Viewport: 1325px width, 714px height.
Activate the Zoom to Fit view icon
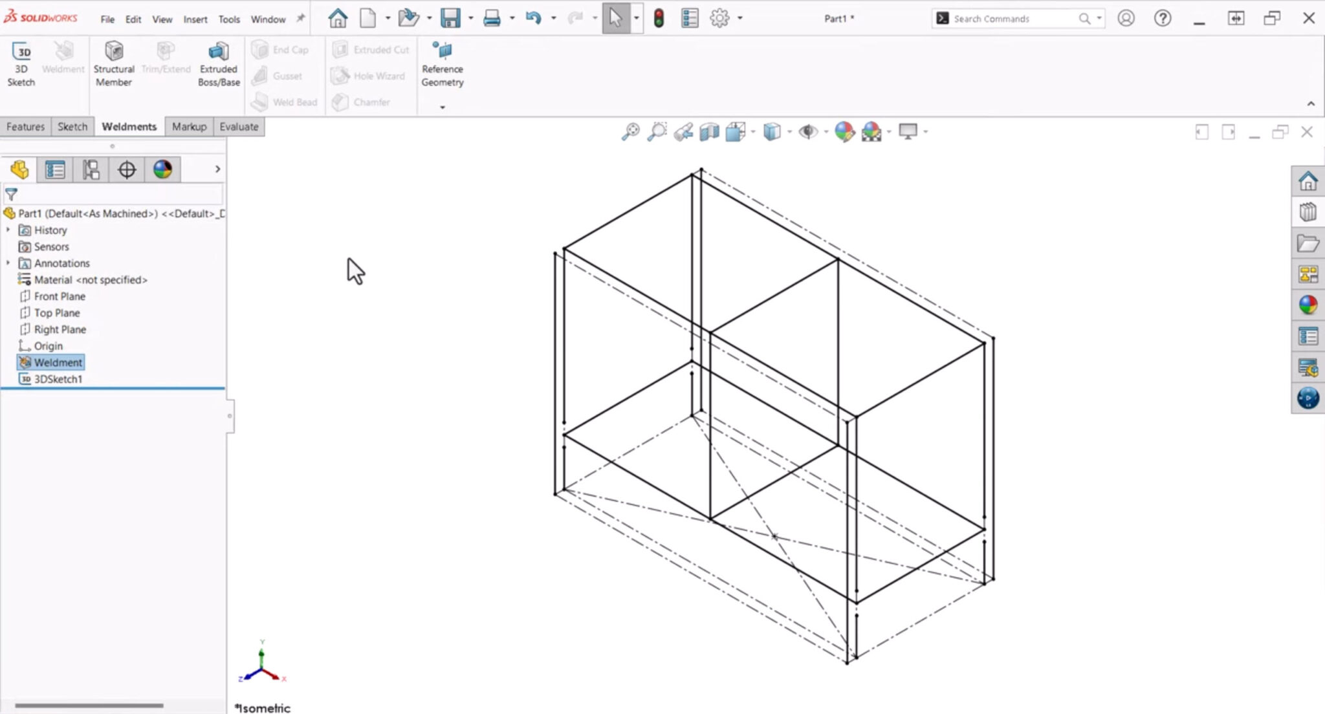pos(630,131)
